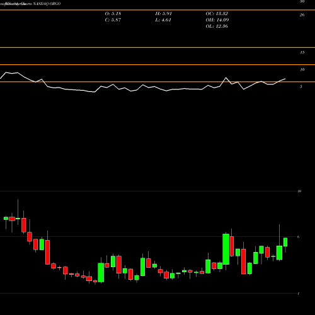Select the close value C: 5.87
The image size is (315, 315).
pyautogui.click(x=113, y=20)
